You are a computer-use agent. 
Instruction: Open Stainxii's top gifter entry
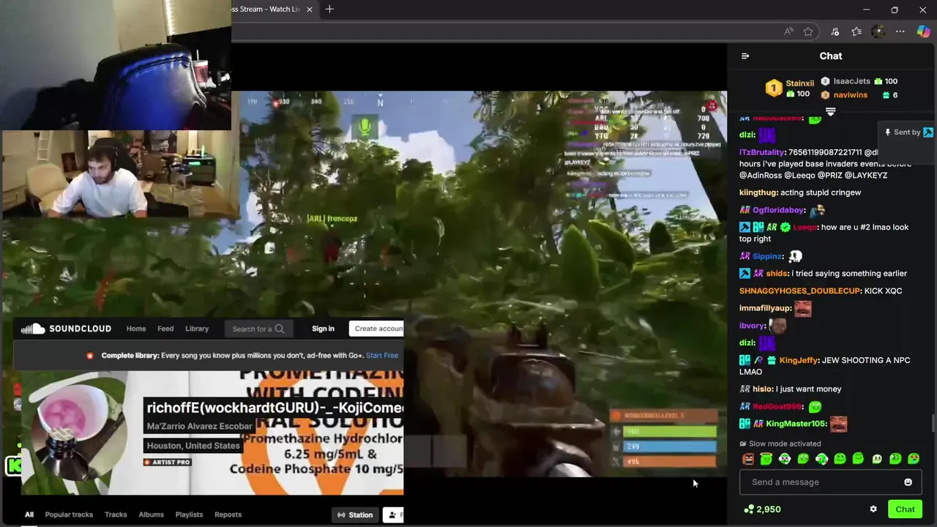[x=791, y=89]
